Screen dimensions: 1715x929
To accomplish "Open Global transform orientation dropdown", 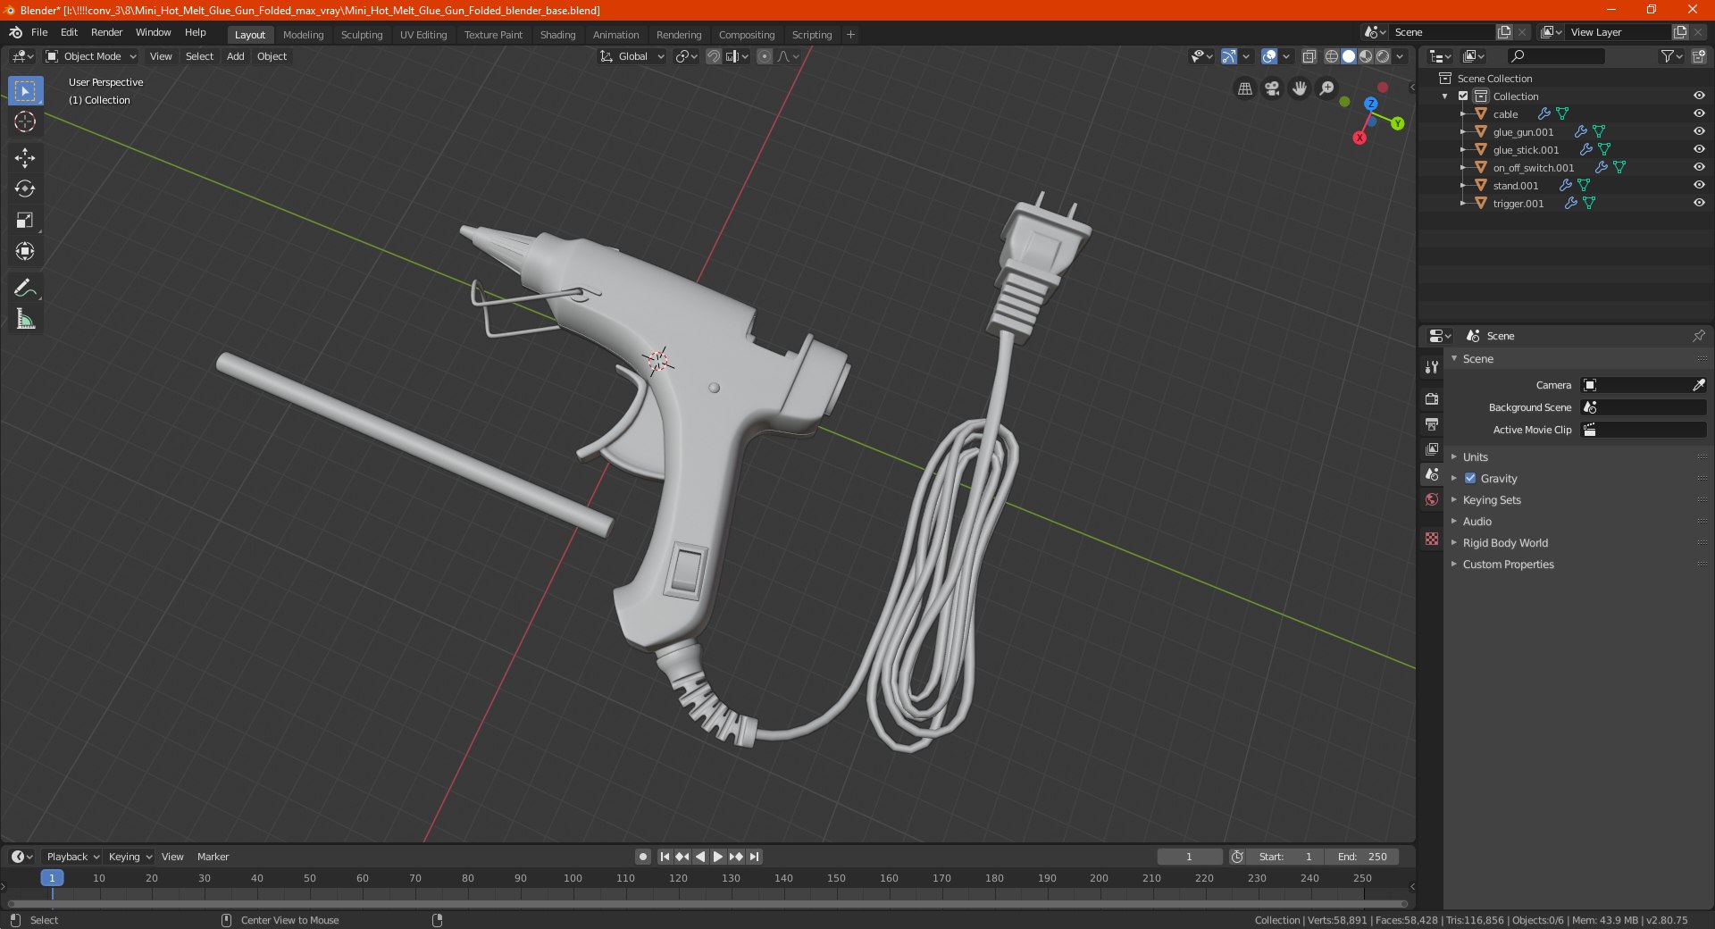I will coord(632,56).
